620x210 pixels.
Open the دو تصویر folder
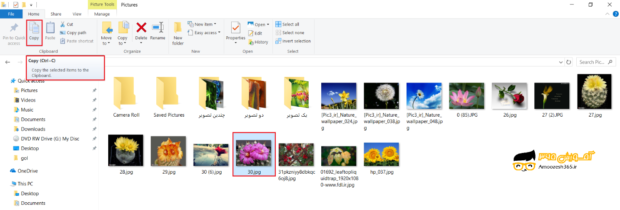254,97
